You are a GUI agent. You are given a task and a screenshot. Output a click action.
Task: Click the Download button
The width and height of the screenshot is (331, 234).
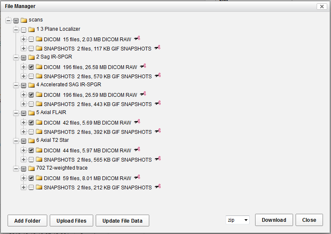click(274, 220)
